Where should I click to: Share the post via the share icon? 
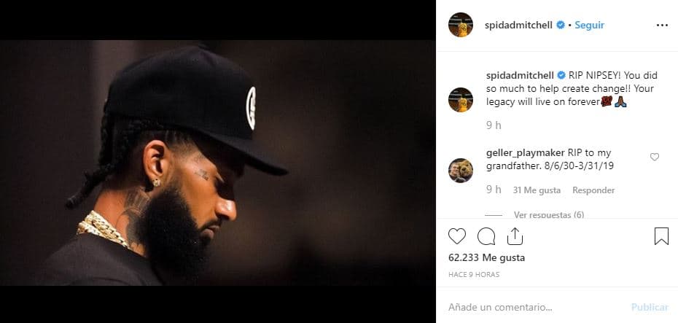click(514, 236)
